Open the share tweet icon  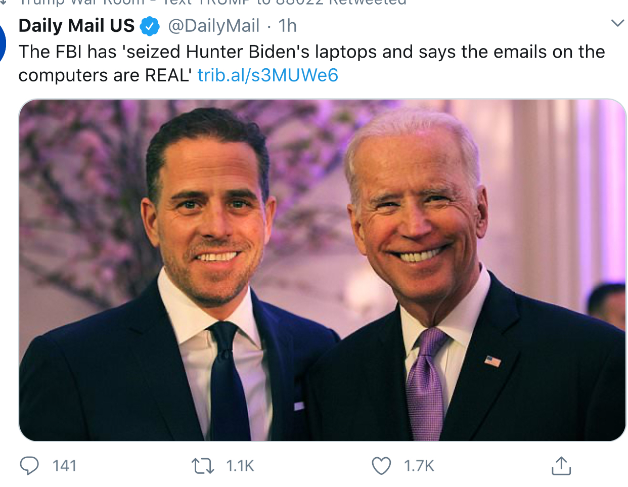(561, 466)
